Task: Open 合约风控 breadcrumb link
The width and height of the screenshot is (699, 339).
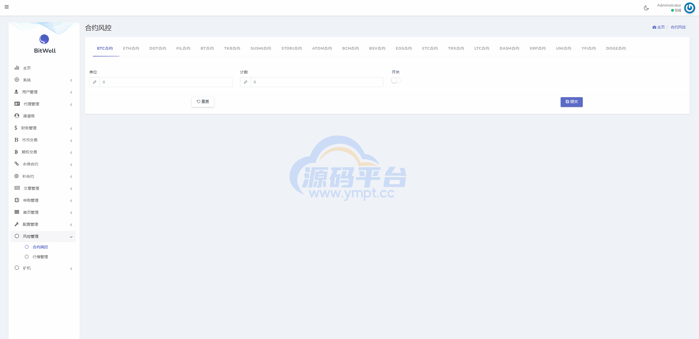Action: pos(678,27)
